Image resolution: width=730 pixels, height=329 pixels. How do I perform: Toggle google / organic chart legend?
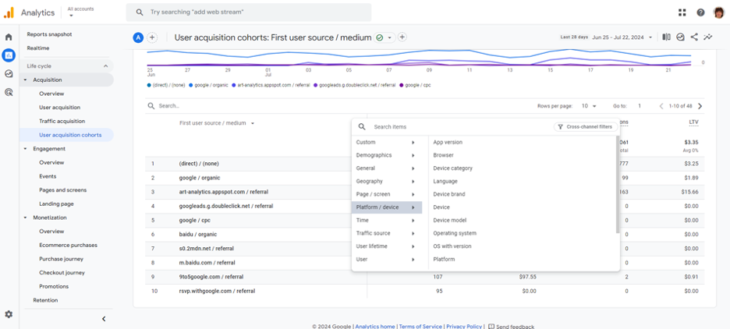[209, 86]
